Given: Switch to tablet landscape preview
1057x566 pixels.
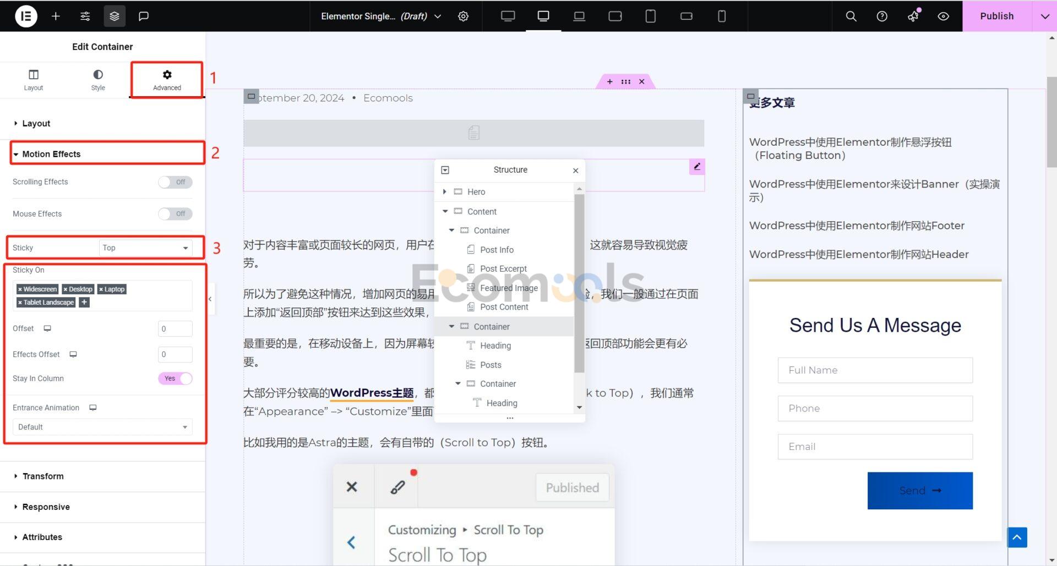Looking at the screenshot, I should click(x=615, y=16).
